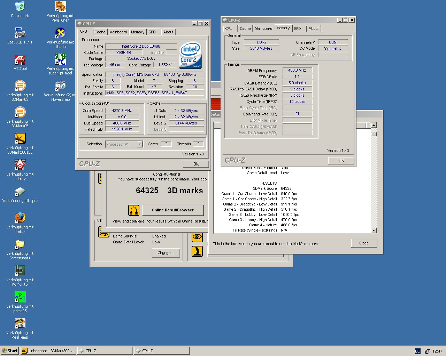
Task: Open Memory tab in left CPU-Z window
Action: pos(138,32)
